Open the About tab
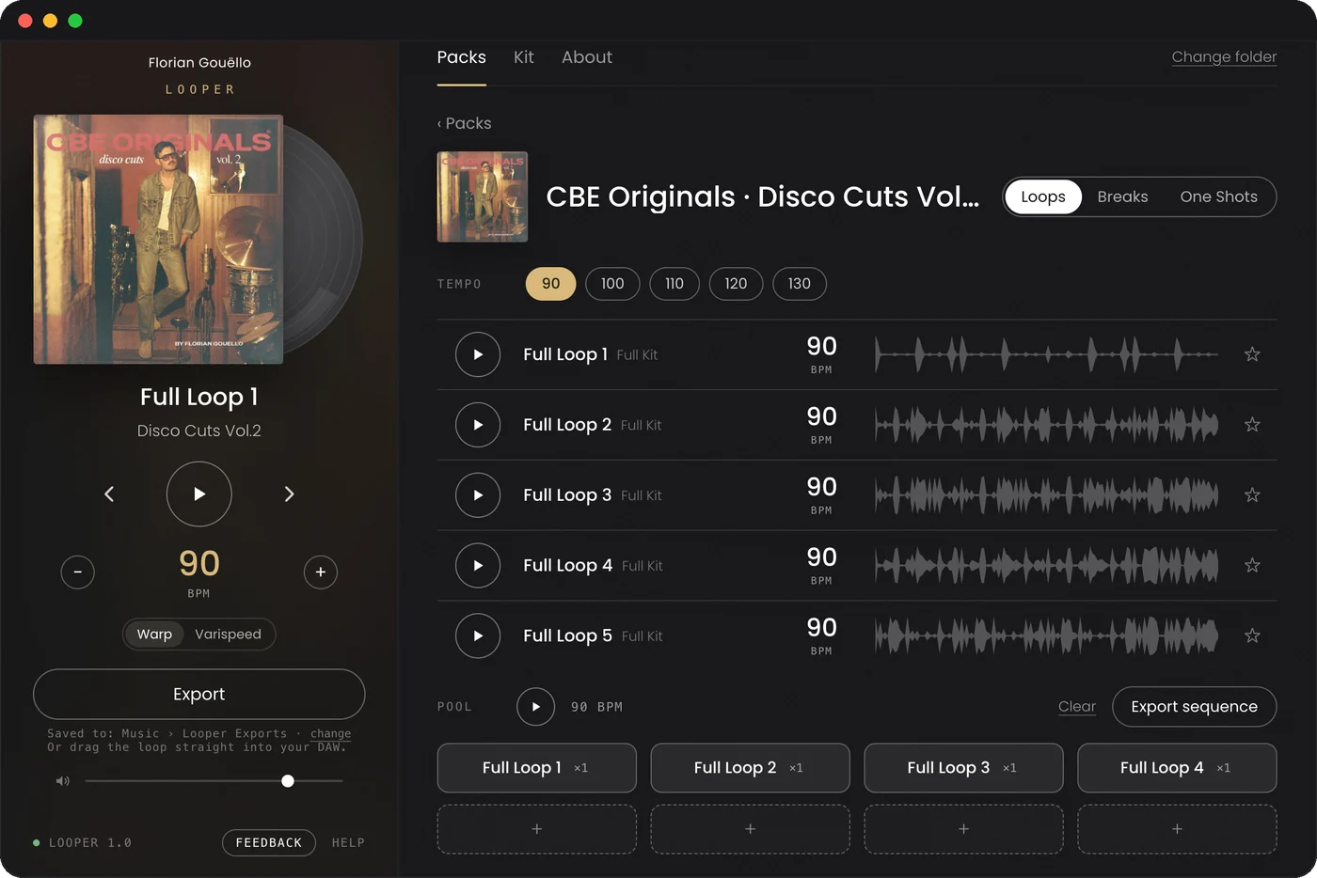This screenshot has width=1317, height=878. point(587,57)
